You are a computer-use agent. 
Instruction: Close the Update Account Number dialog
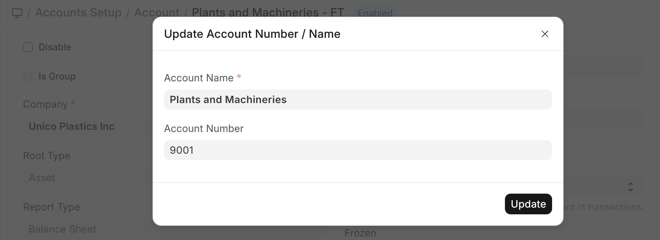[x=545, y=34]
